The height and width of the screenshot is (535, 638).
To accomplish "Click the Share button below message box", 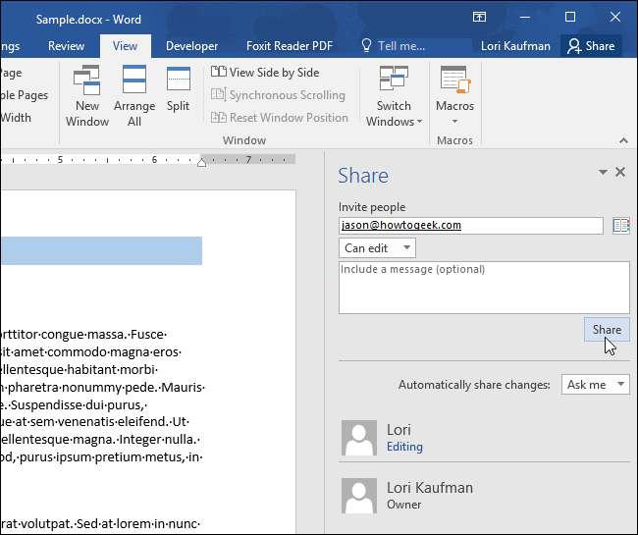I will pos(606,330).
